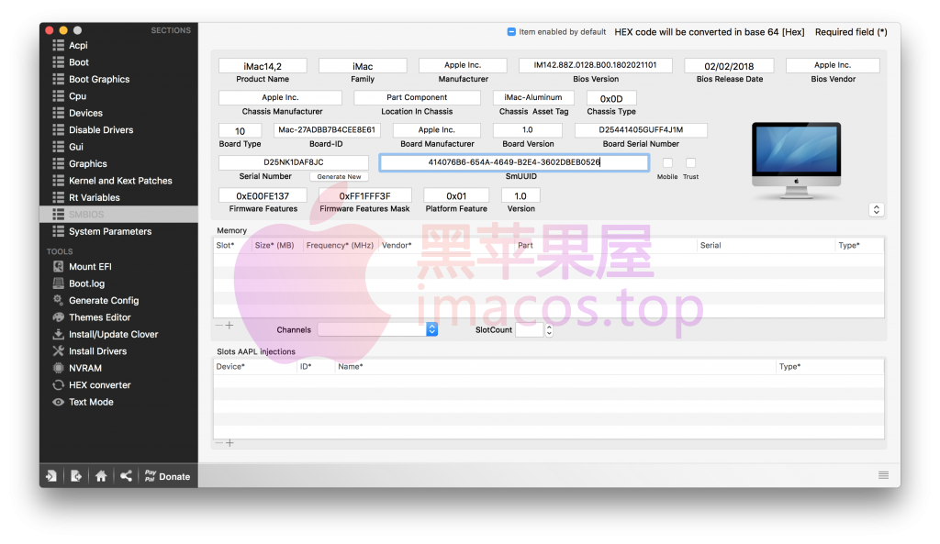Viewport: 940px width, 544px height.
Task: Click the iMac model thumbnail image
Action: 796,161
